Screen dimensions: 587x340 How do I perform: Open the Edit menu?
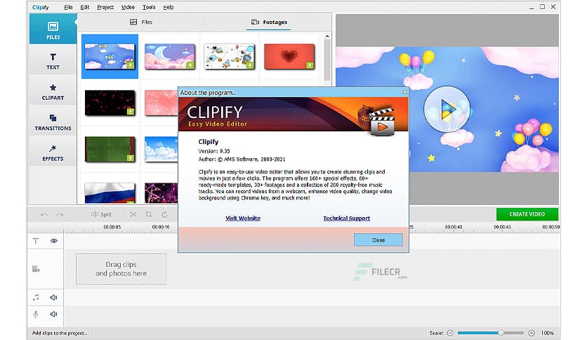coord(84,7)
